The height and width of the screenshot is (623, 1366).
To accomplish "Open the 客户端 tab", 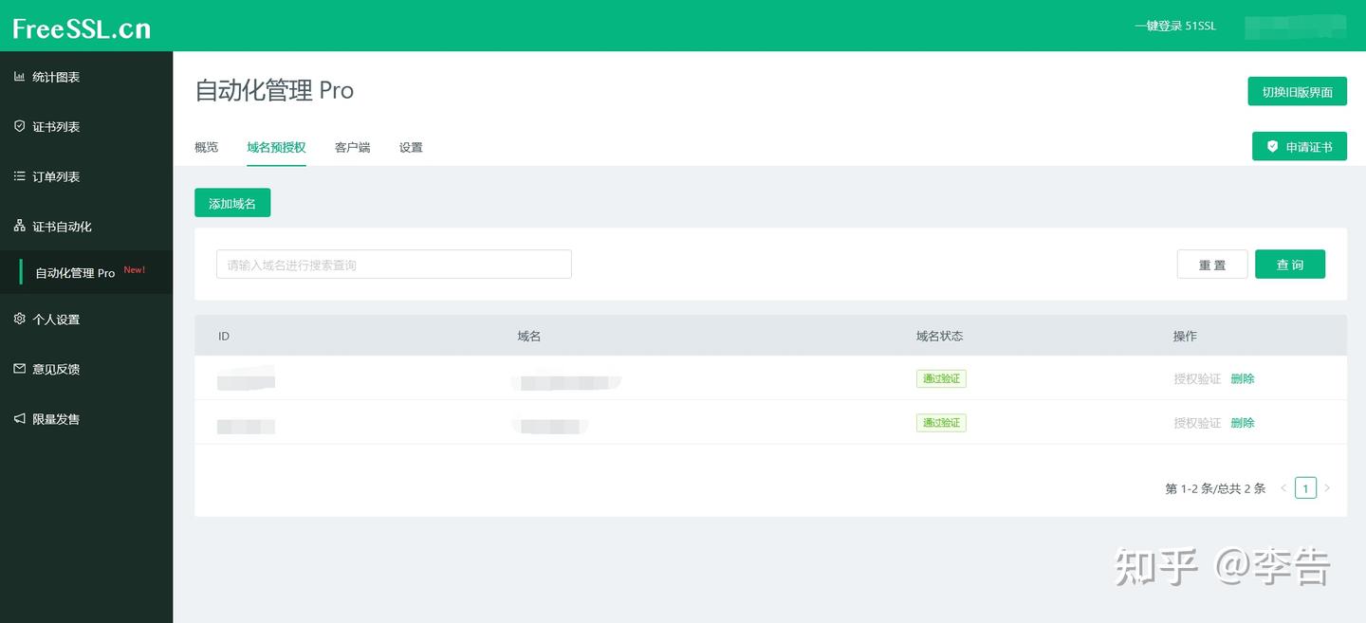I will tap(351, 147).
